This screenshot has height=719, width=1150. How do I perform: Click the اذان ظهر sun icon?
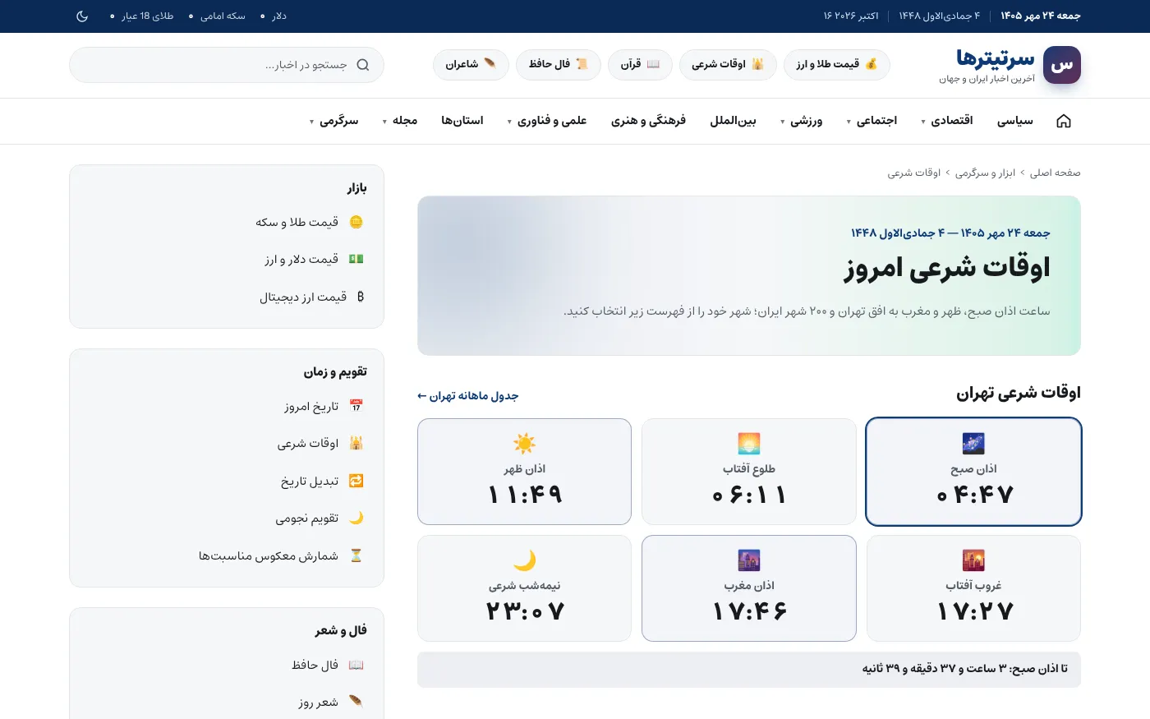pyautogui.click(x=524, y=444)
